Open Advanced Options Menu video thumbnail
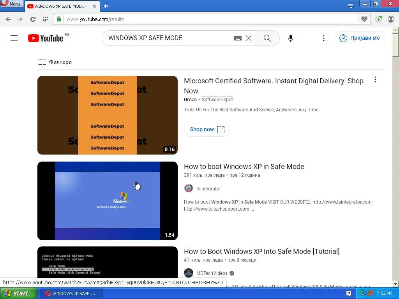The image size is (399, 299). tap(108, 262)
